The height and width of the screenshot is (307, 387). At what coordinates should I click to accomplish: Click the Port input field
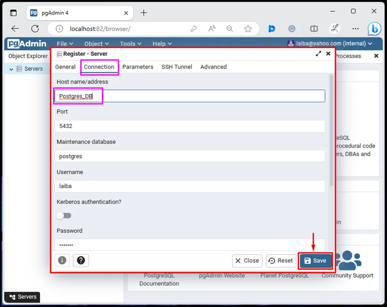190,126
